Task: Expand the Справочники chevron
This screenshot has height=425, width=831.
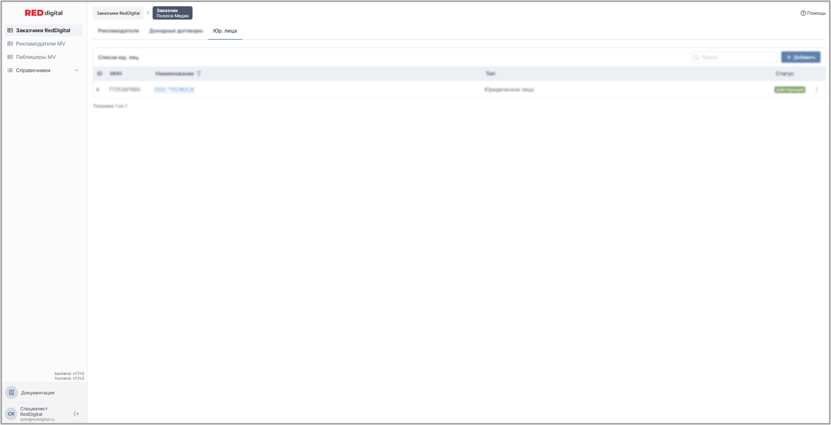Action: point(76,70)
